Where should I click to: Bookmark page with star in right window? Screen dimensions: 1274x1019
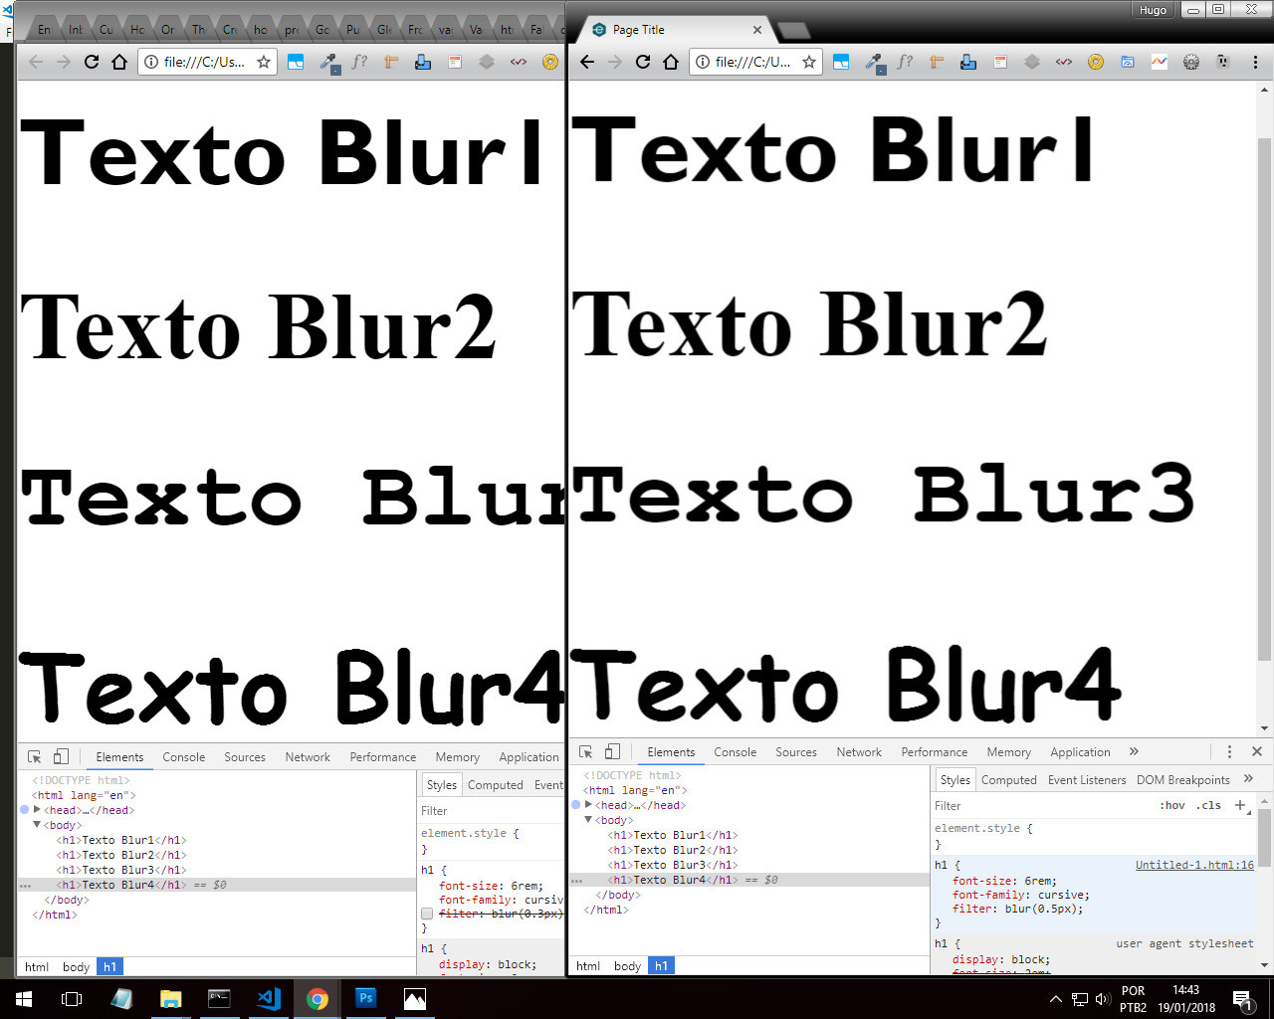pyautogui.click(x=809, y=62)
